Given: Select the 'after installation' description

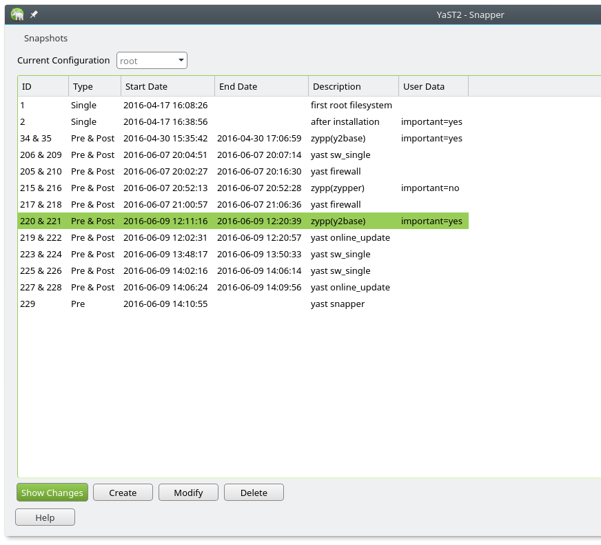Looking at the screenshot, I should 345,121.
